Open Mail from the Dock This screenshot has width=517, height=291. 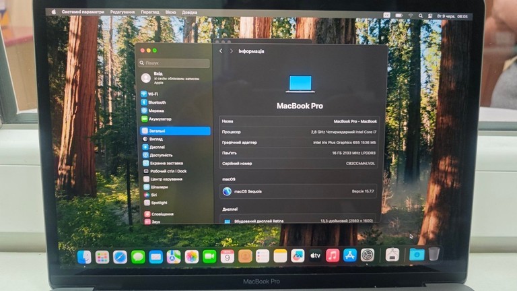coord(156,257)
